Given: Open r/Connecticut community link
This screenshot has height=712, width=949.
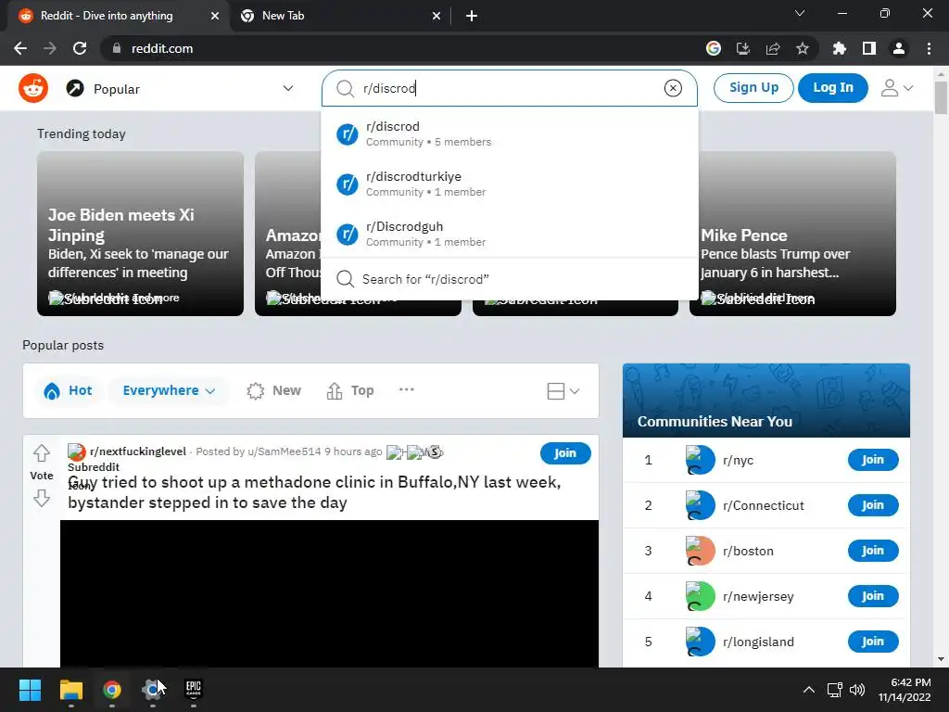Looking at the screenshot, I should click(x=764, y=505).
